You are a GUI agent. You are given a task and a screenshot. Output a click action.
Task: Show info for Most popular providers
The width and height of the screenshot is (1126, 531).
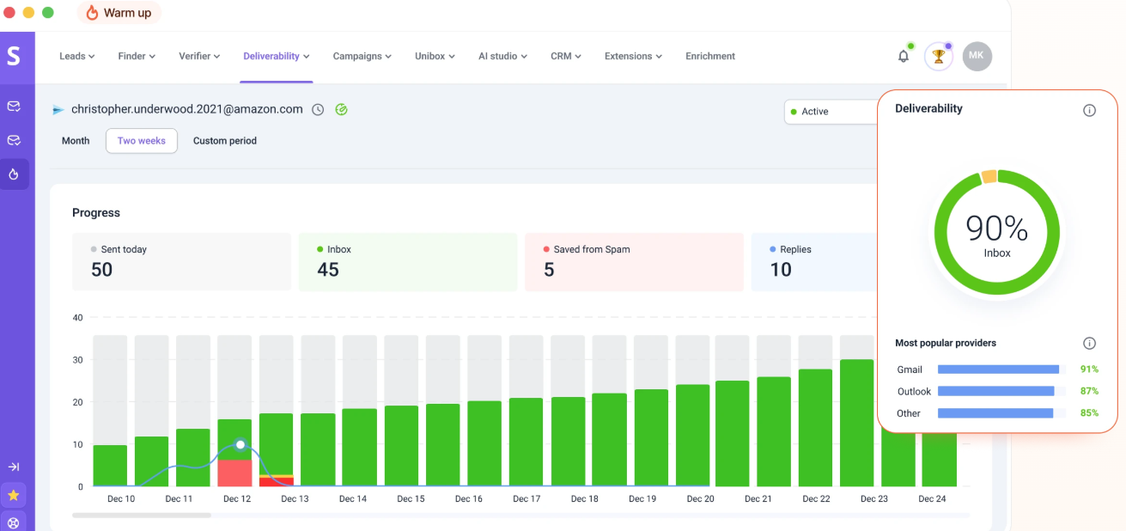click(x=1089, y=343)
